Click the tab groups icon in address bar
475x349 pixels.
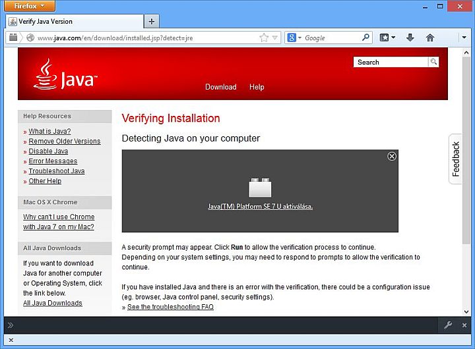point(13,38)
